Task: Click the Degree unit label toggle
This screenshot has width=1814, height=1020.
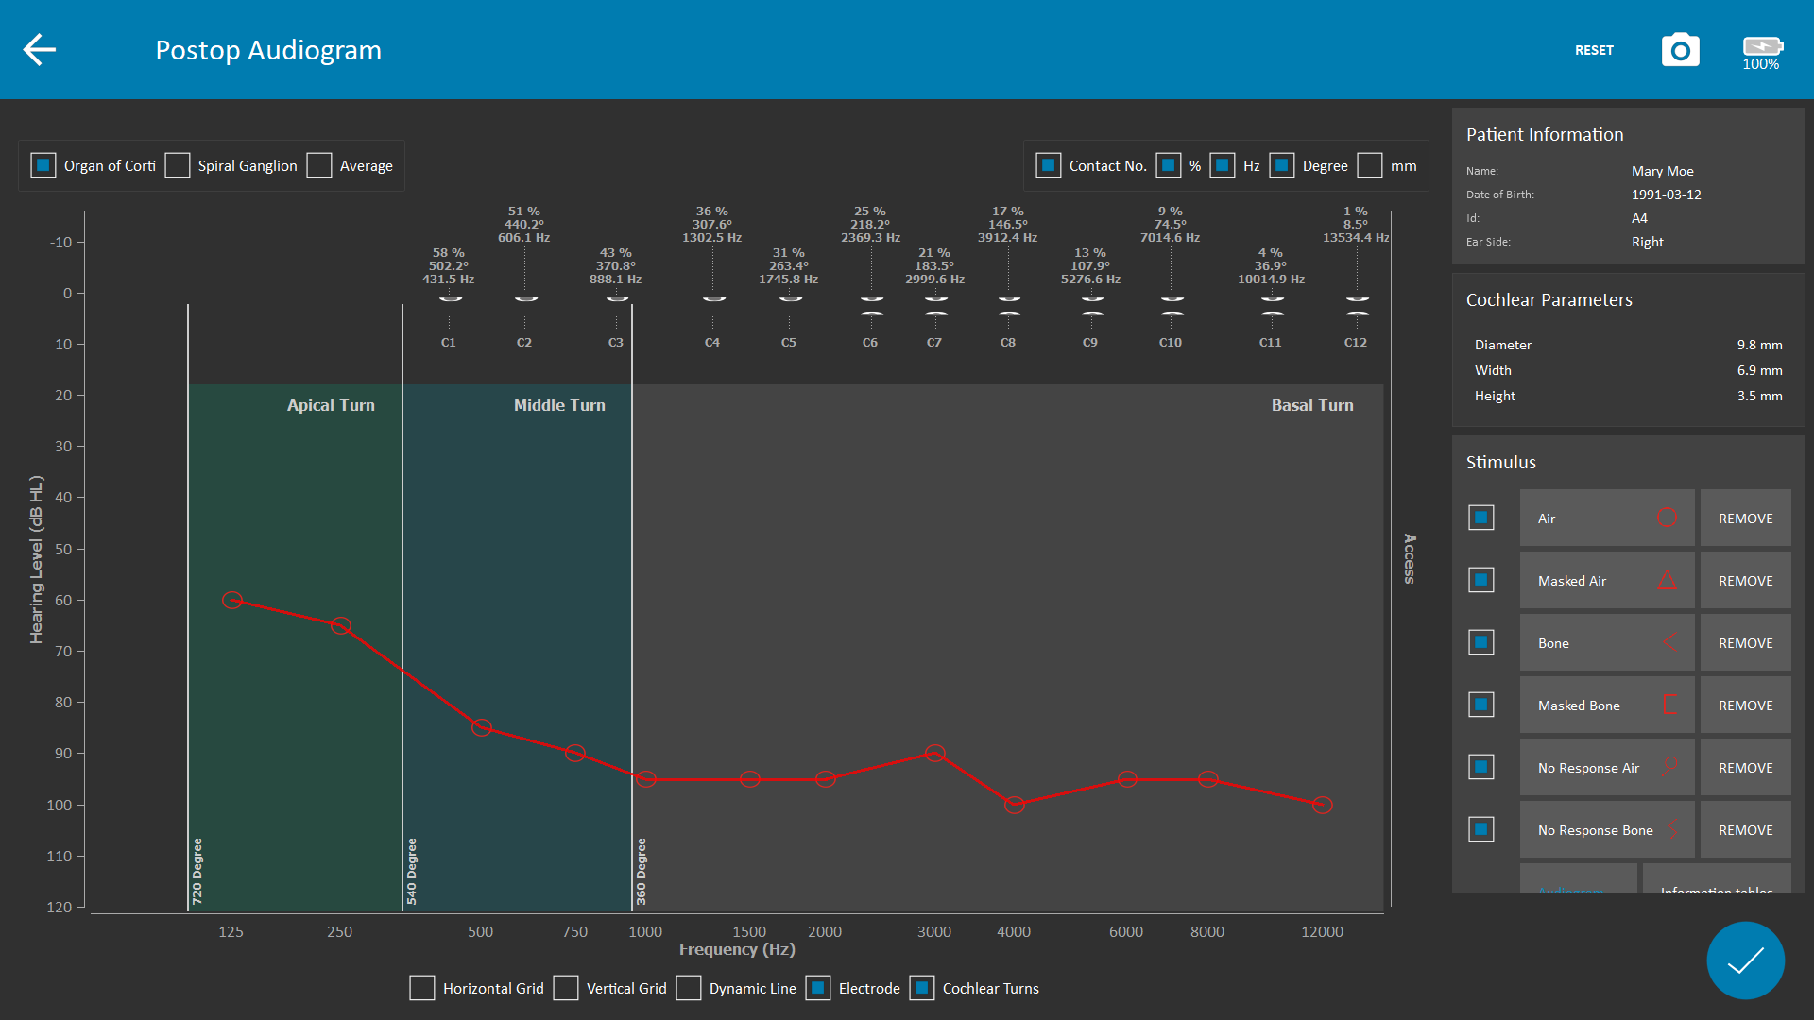Action: [1283, 165]
